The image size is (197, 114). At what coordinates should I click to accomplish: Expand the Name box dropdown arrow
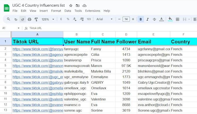pyautogui.click(x=19, y=28)
